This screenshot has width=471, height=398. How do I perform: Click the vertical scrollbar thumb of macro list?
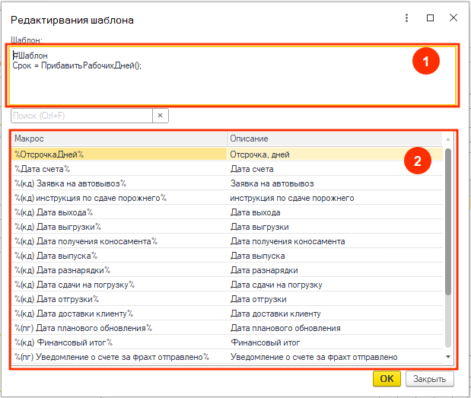point(448,221)
